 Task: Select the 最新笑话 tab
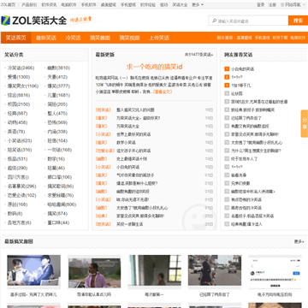point(46,38)
